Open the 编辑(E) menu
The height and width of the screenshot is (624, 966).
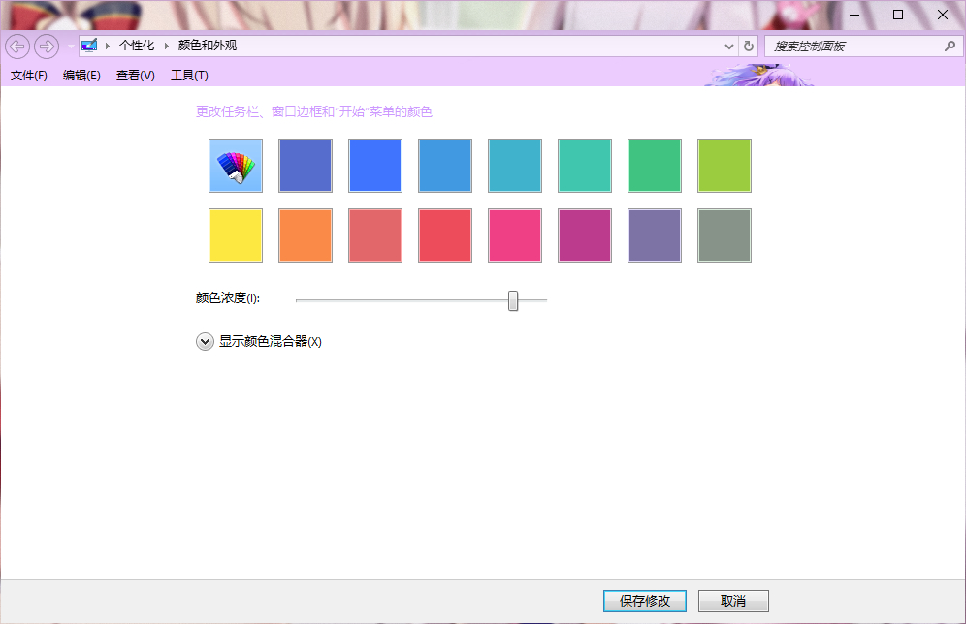81,75
